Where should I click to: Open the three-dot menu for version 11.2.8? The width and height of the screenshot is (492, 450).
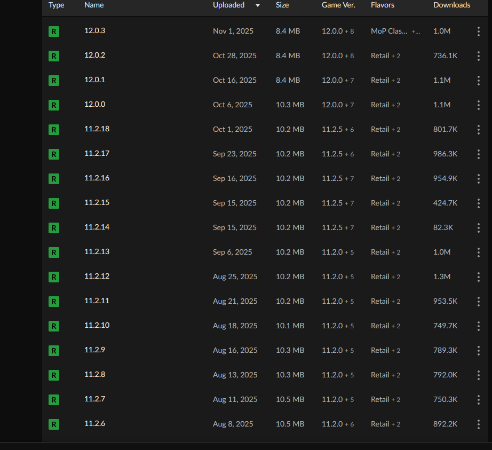pyautogui.click(x=478, y=375)
